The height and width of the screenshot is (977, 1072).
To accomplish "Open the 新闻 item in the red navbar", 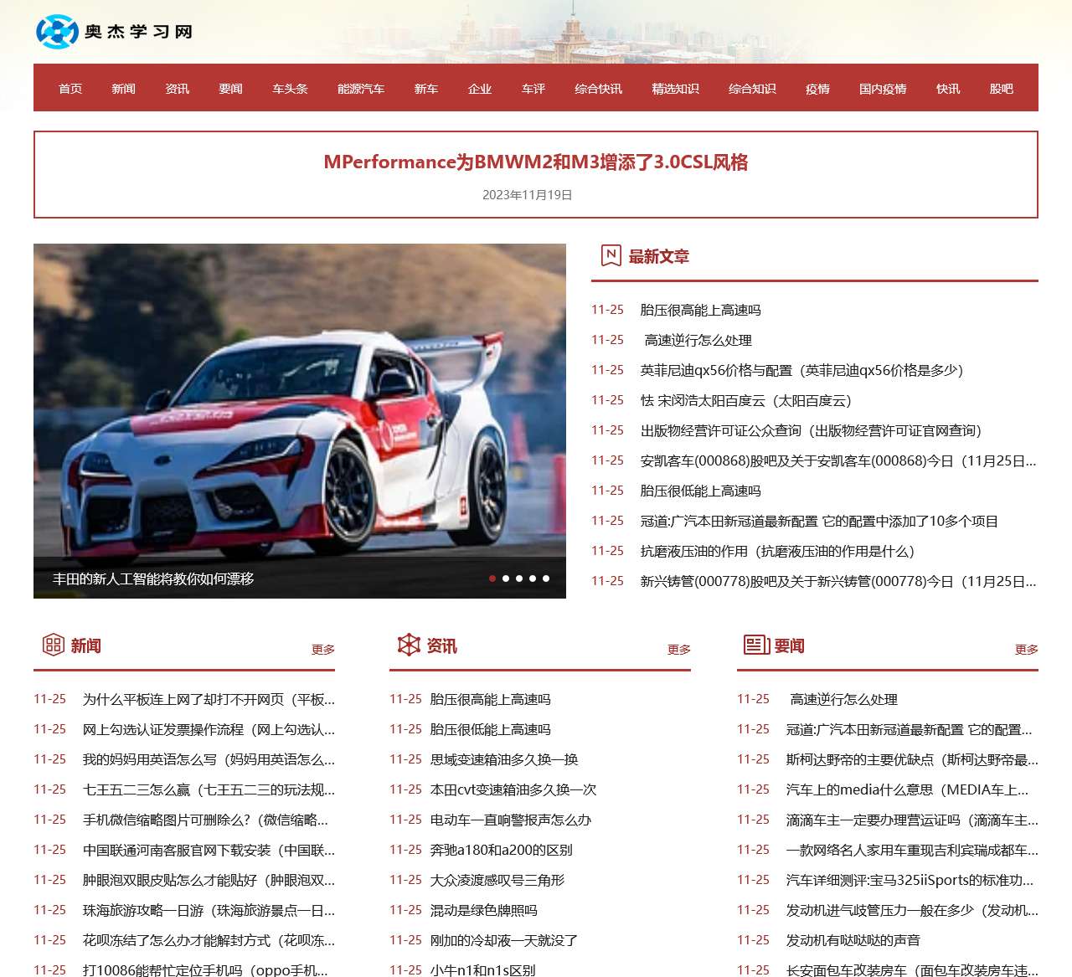I will point(123,89).
